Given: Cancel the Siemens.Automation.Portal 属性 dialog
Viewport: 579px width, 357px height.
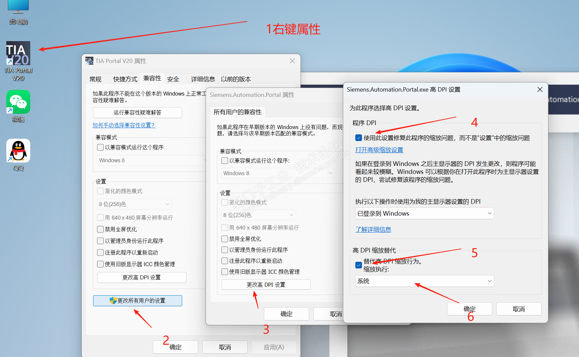Looking at the screenshot, I should [328, 314].
